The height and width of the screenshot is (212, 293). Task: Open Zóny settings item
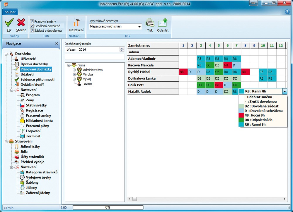click(30, 100)
